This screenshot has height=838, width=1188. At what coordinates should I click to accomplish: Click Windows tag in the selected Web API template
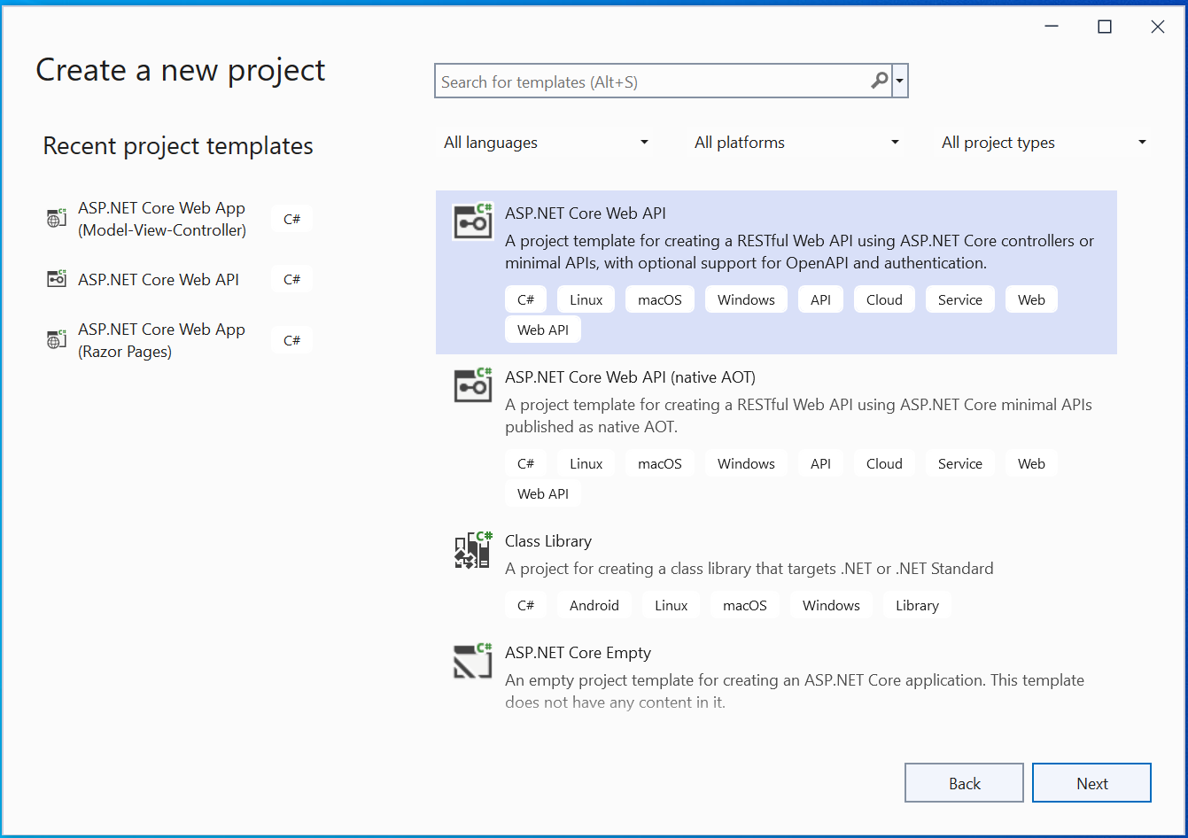tap(746, 299)
